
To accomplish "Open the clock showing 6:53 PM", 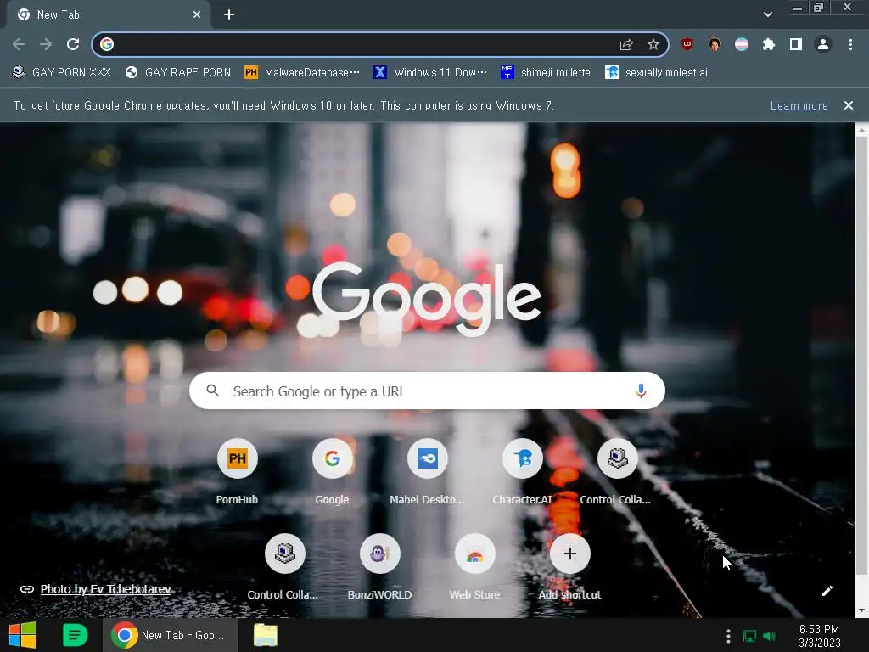I will click(820, 636).
